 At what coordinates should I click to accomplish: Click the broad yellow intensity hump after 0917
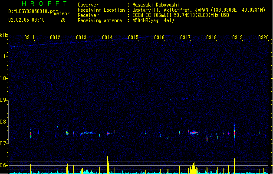[194, 168]
